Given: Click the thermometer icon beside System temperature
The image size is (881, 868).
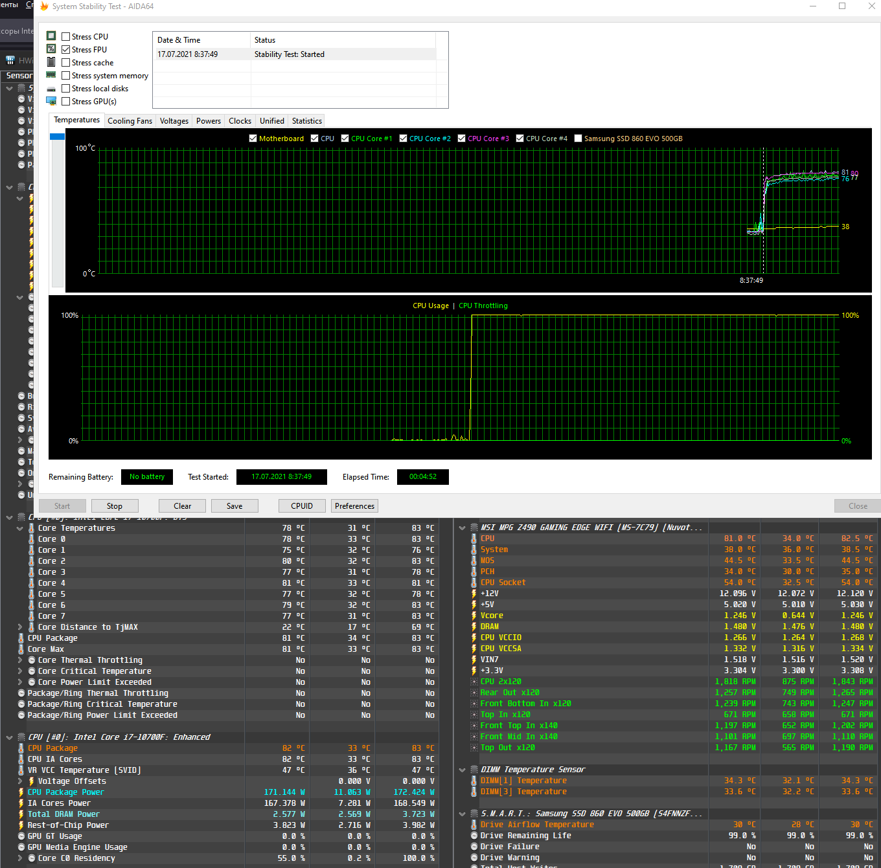Looking at the screenshot, I should click(x=474, y=550).
